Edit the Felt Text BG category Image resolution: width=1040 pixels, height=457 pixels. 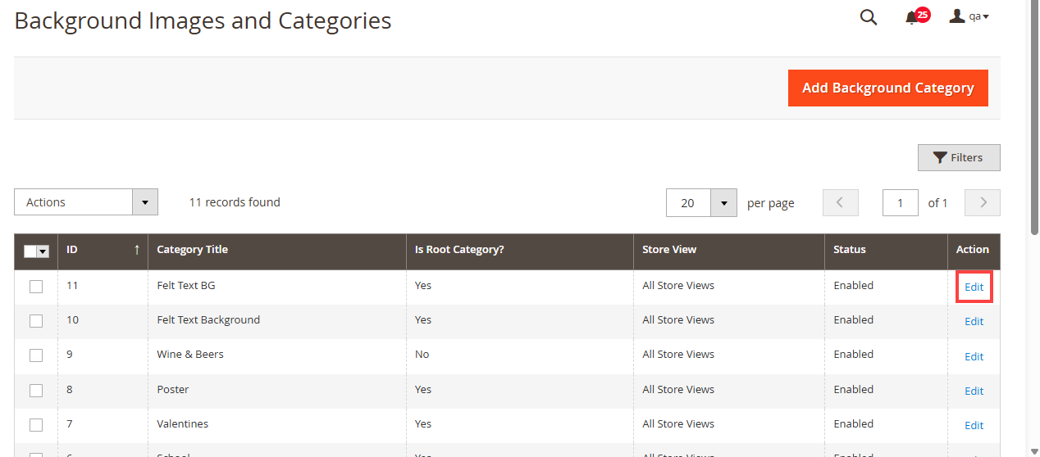pyautogui.click(x=974, y=287)
